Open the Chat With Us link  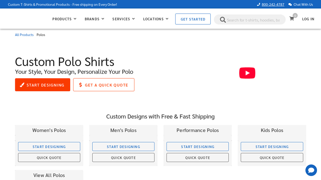tap(303, 4)
